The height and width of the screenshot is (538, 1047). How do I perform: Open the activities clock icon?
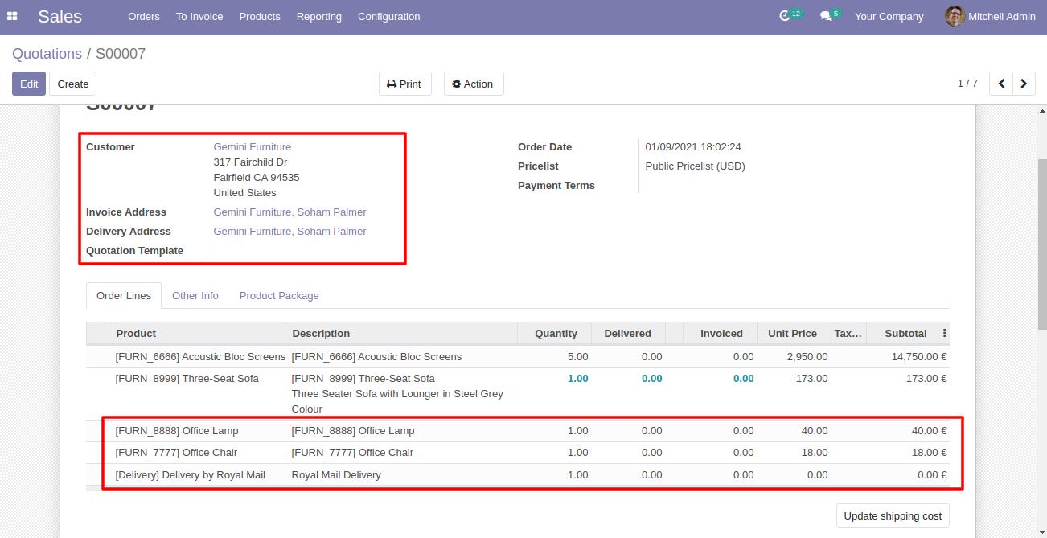pos(786,16)
